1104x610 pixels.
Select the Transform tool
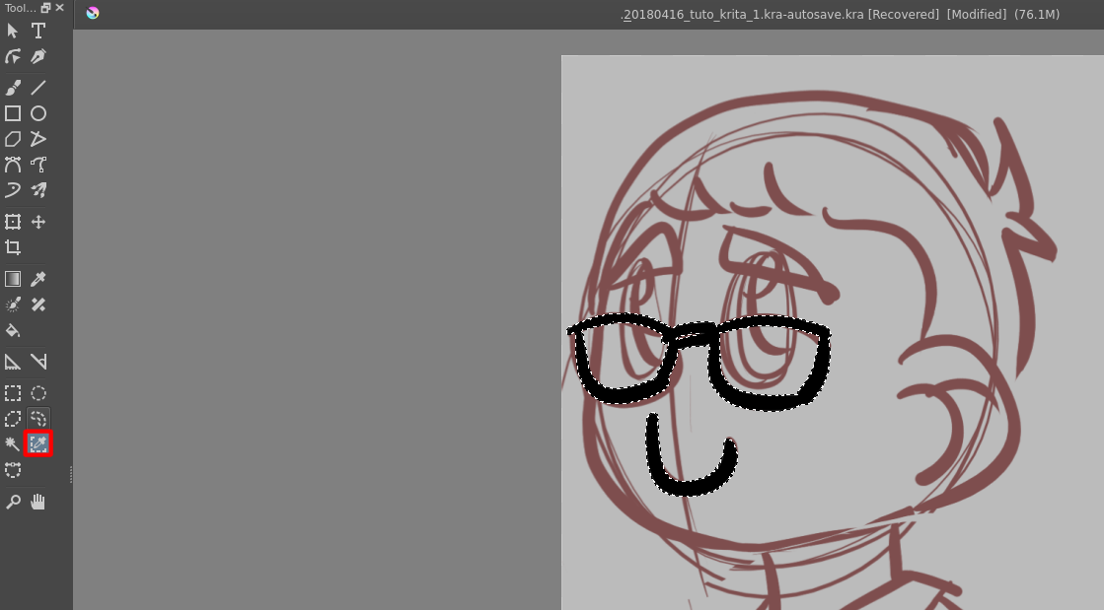coord(13,222)
